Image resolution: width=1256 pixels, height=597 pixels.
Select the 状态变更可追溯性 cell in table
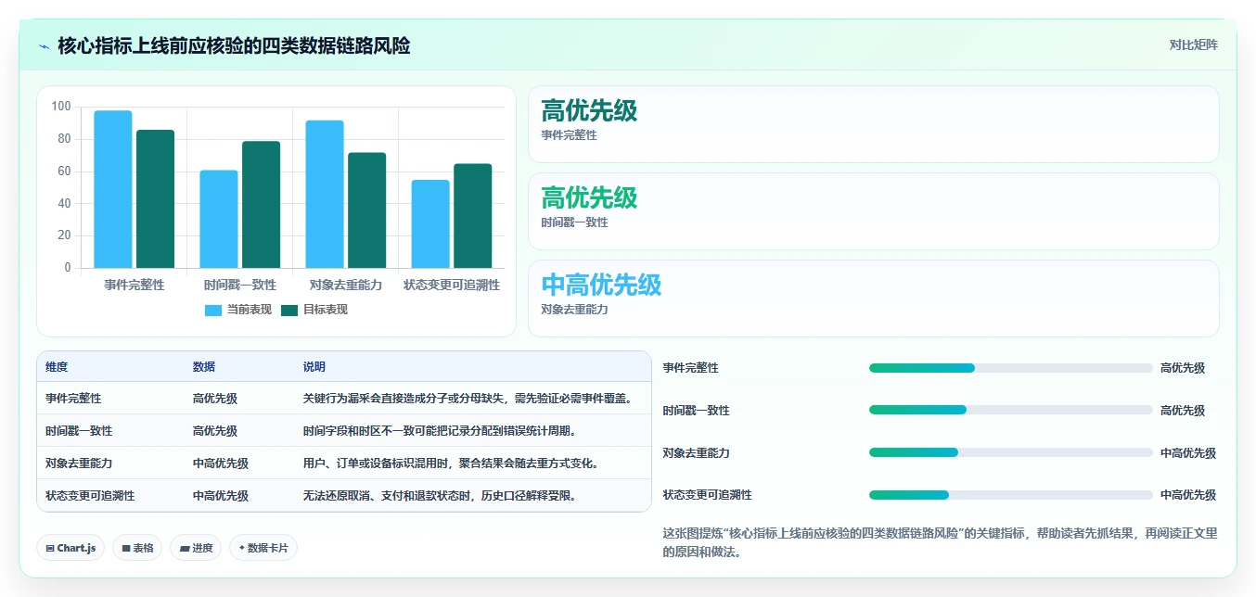[90, 496]
